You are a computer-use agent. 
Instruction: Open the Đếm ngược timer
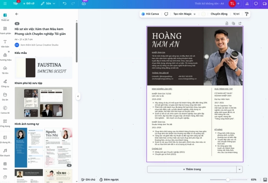109,180
